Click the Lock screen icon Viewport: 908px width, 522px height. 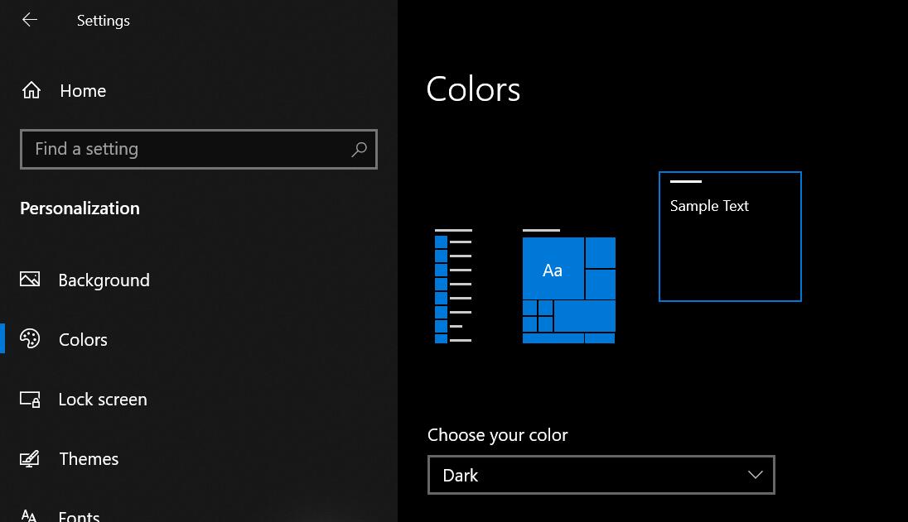pyautogui.click(x=30, y=400)
